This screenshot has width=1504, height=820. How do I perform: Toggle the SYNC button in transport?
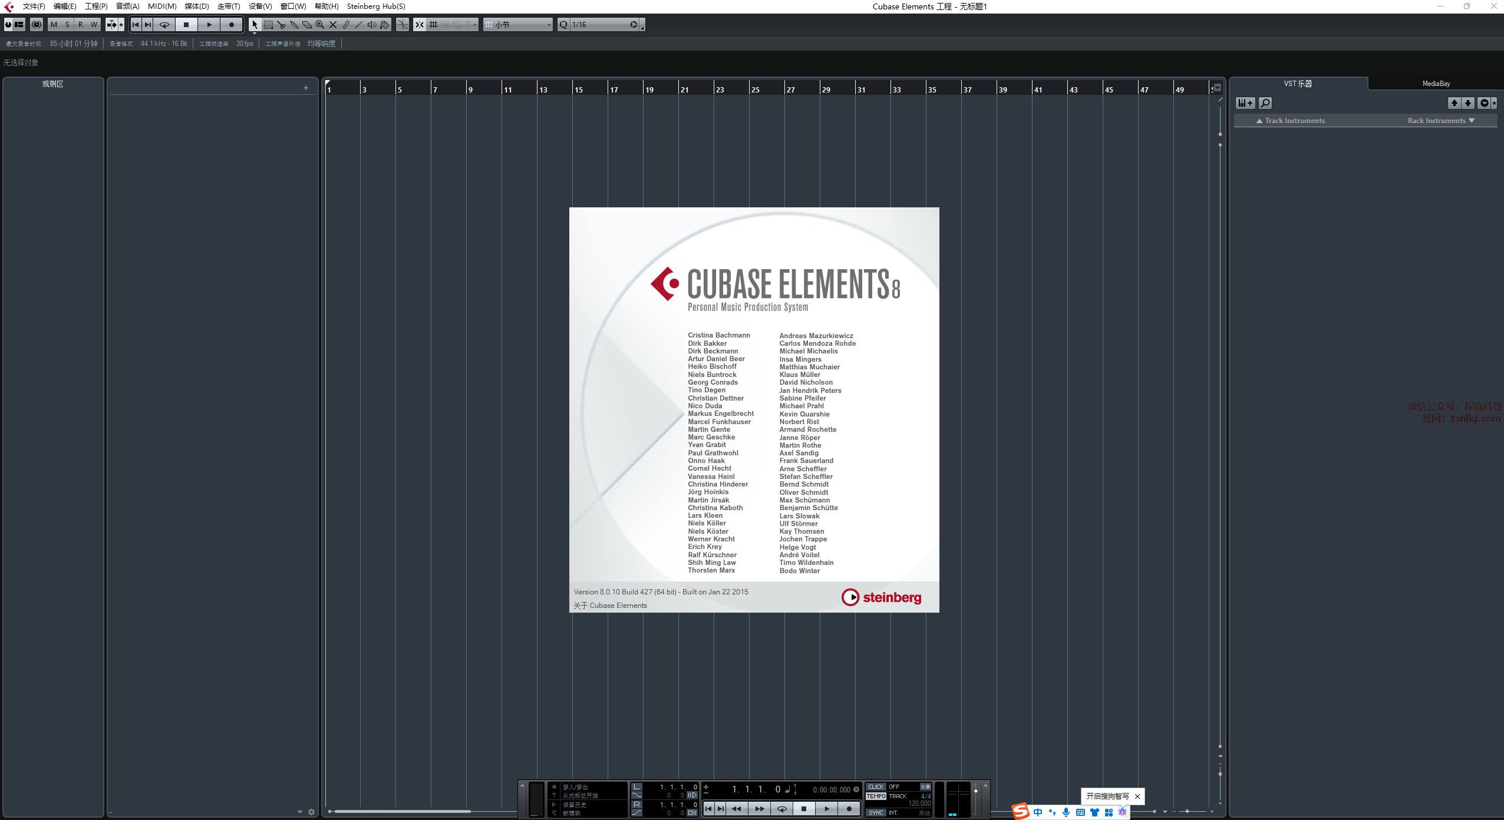tap(876, 812)
